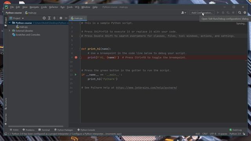The width and height of the screenshot is (251, 141).
Task: Hide the Project panel with minus icon
Action: click(x=66, y=18)
